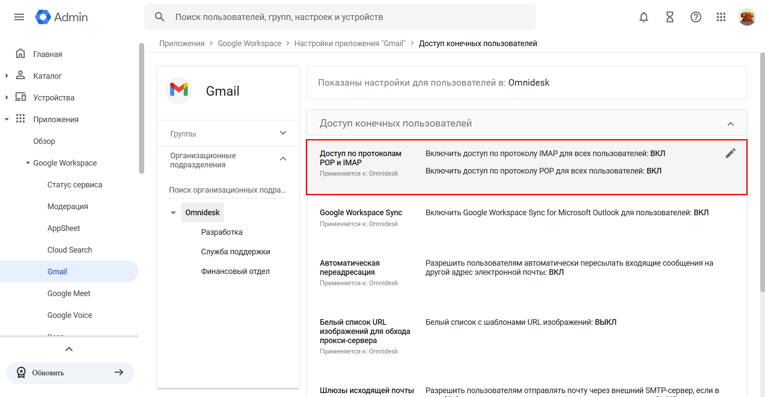Open the main hamburger menu
The width and height of the screenshot is (765, 397).
click(19, 17)
